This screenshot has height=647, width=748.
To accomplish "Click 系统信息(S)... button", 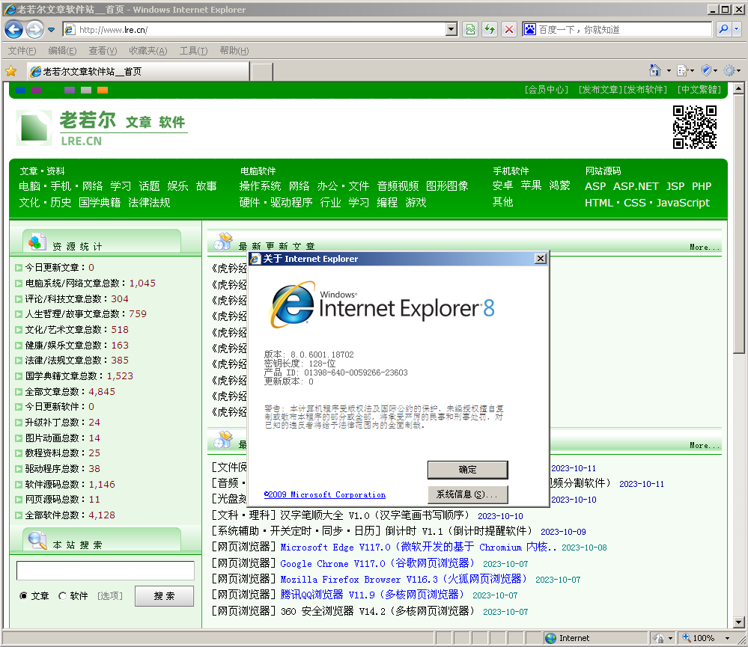I will [467, 494].
